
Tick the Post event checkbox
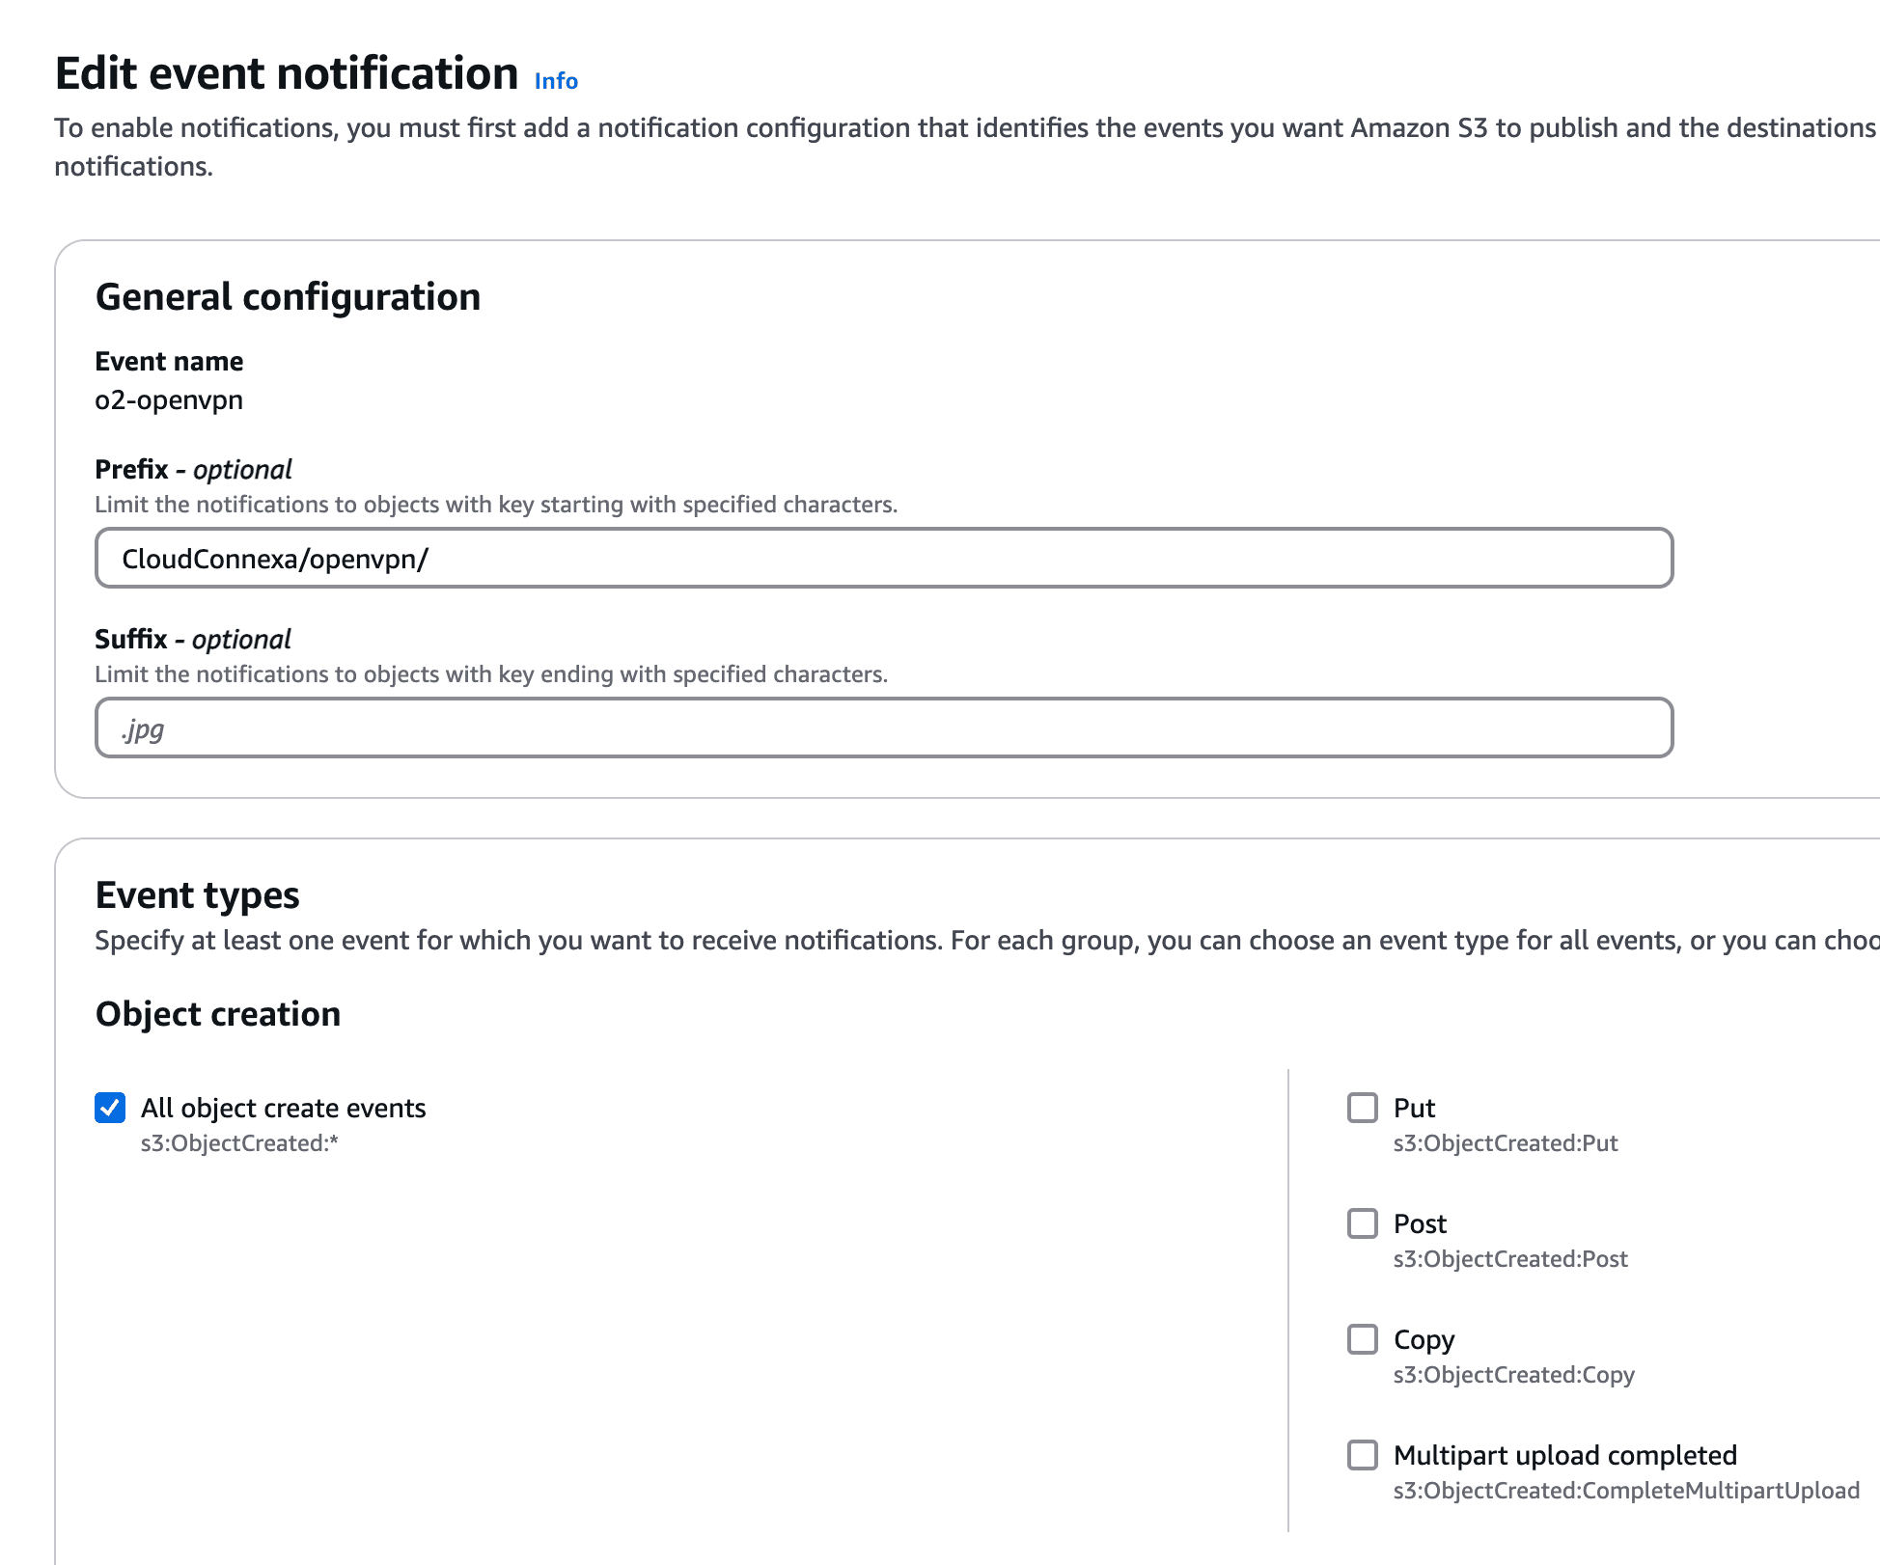click(x=1363, y=1223)
